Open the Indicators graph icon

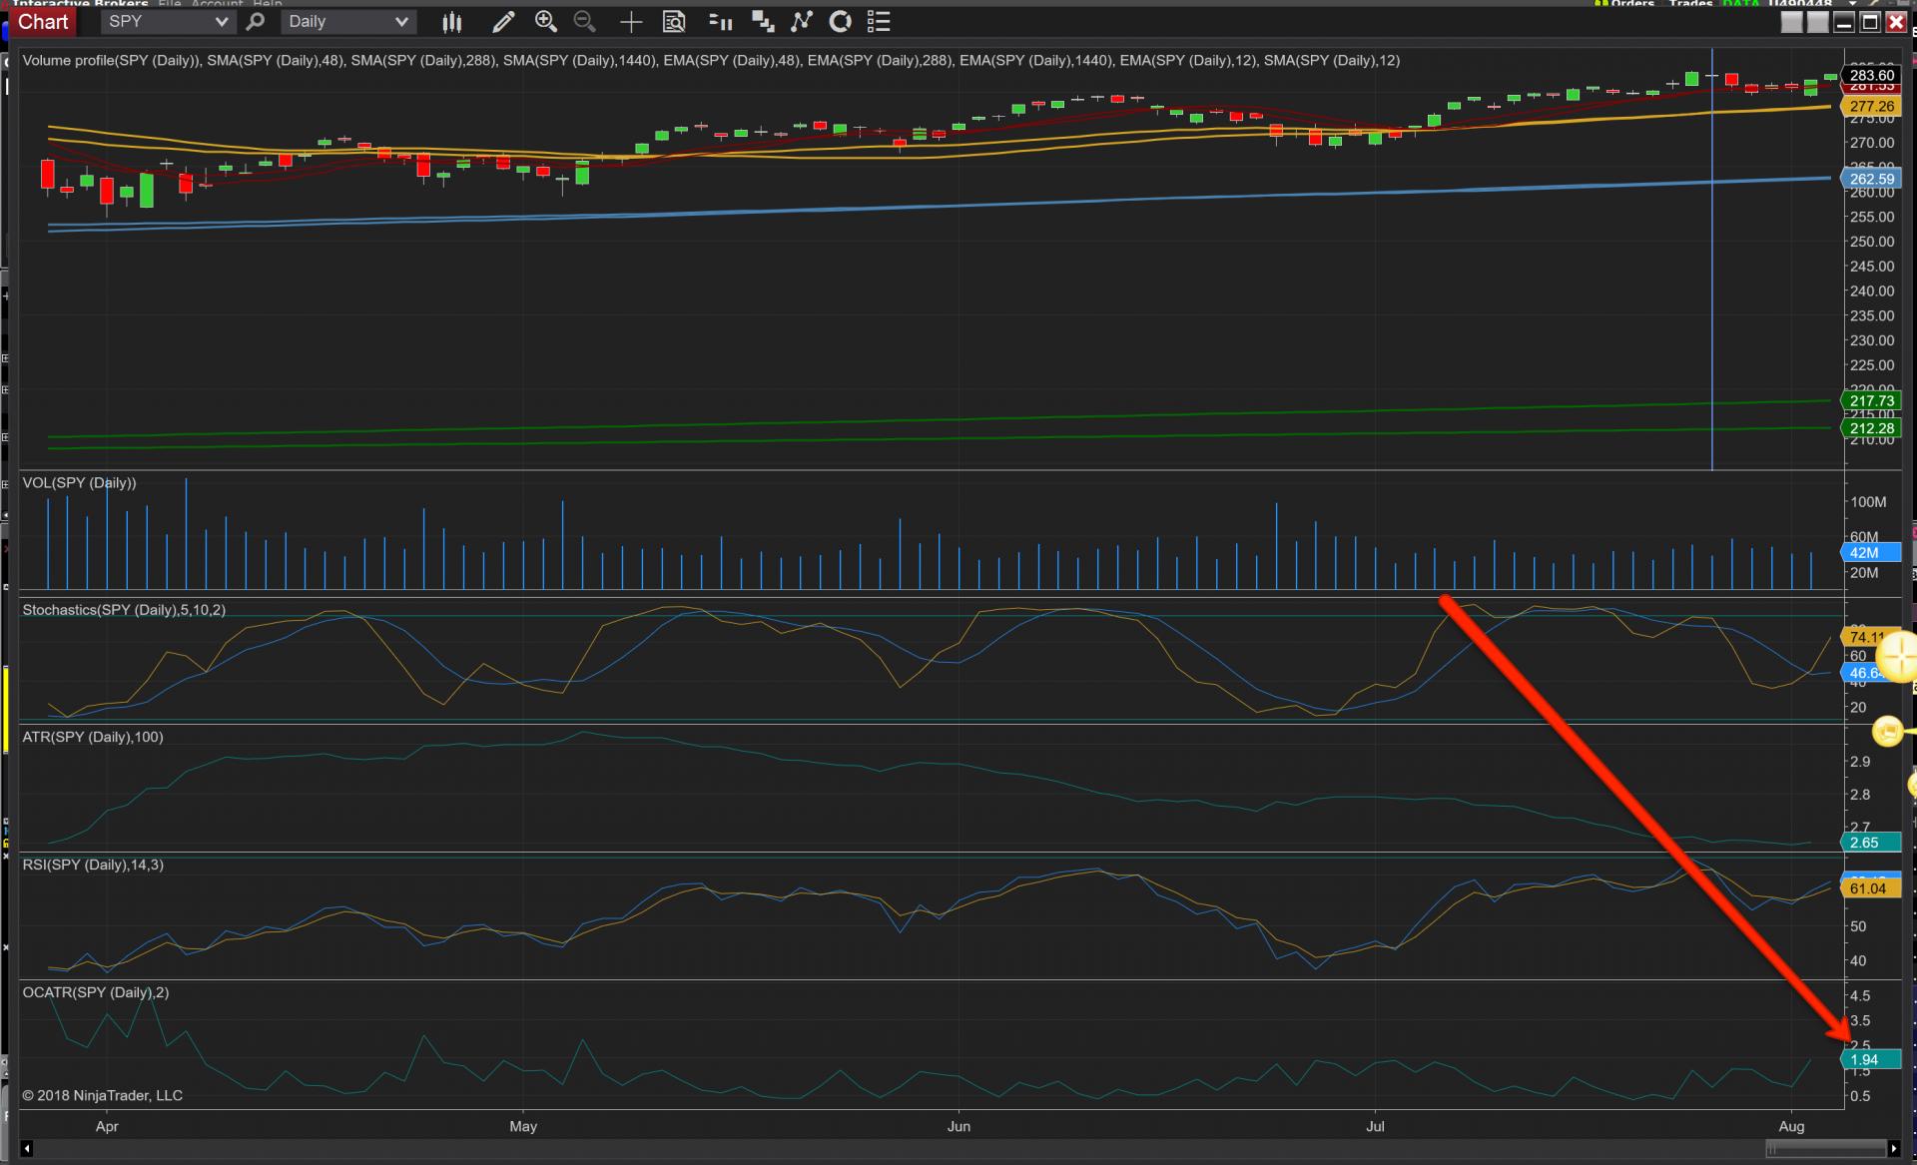(x=802, y=22)
